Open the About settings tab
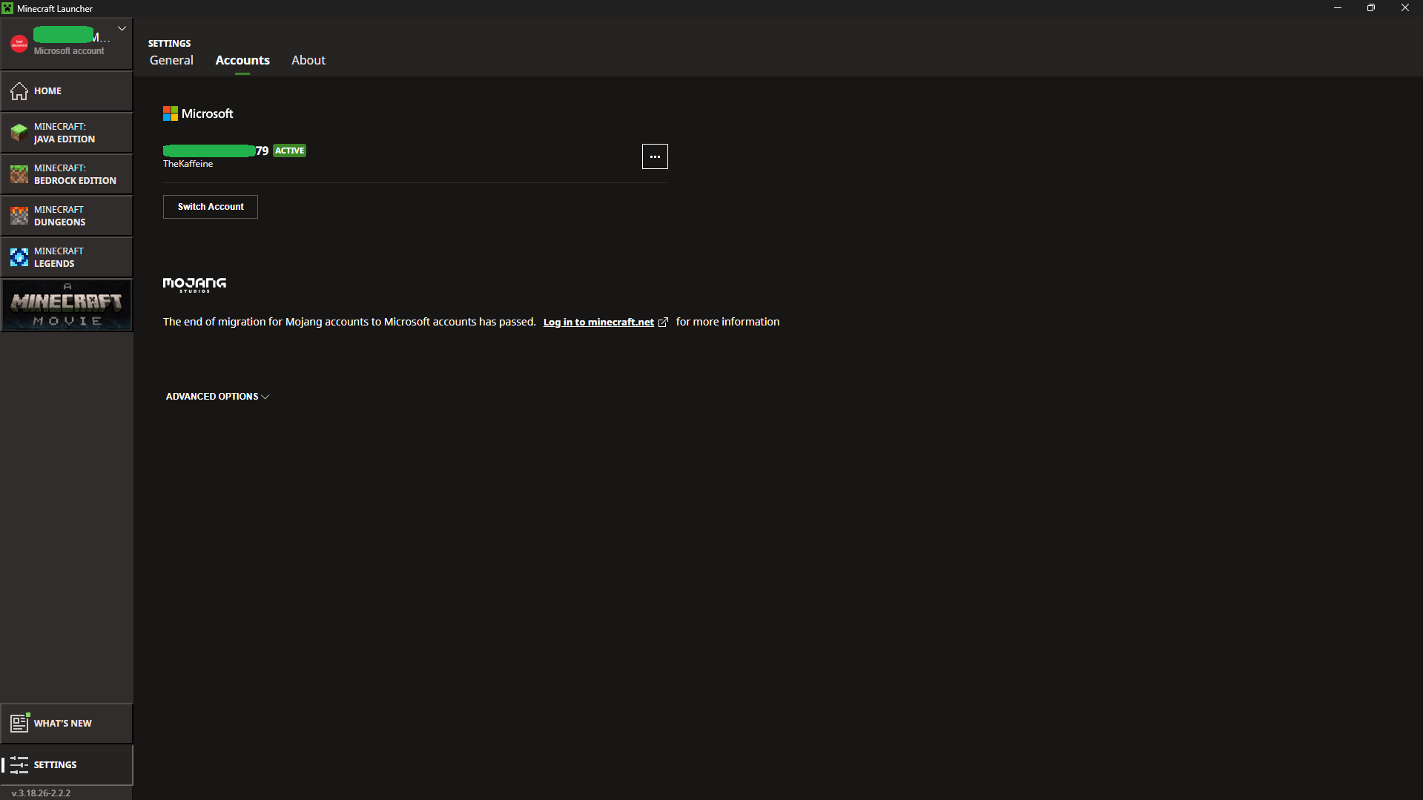This screenshot has height=800, width=1423. [308, 60]
